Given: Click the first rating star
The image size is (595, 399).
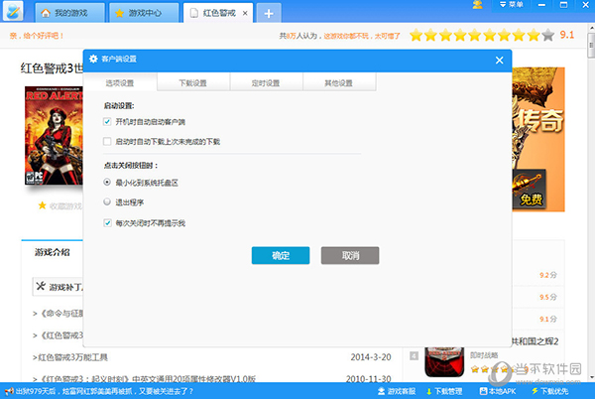Looking at the screenshot, I should [416, 36].
